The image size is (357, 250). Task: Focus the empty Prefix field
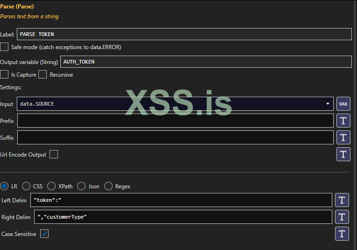point(175,121)
